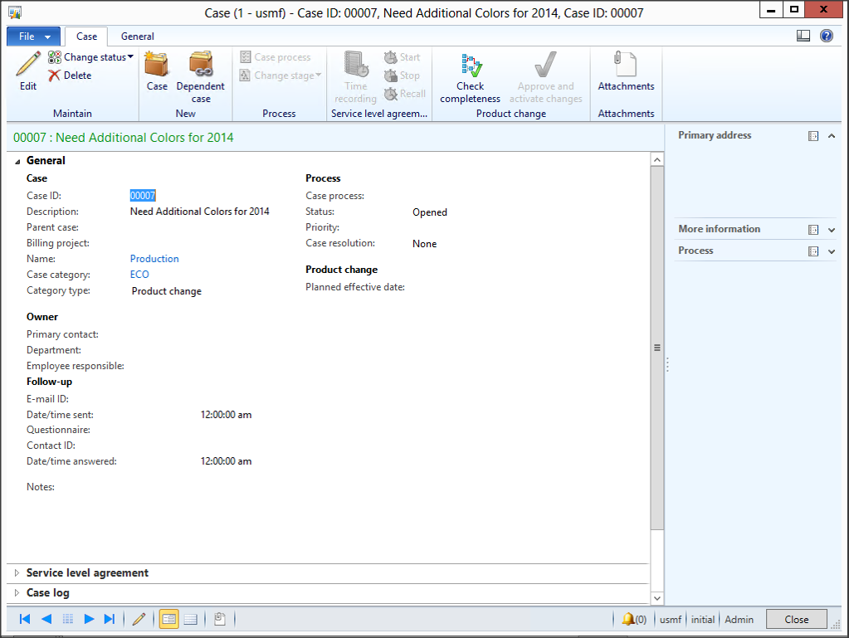Switch to details view in status bar

[x=169, y=619]
